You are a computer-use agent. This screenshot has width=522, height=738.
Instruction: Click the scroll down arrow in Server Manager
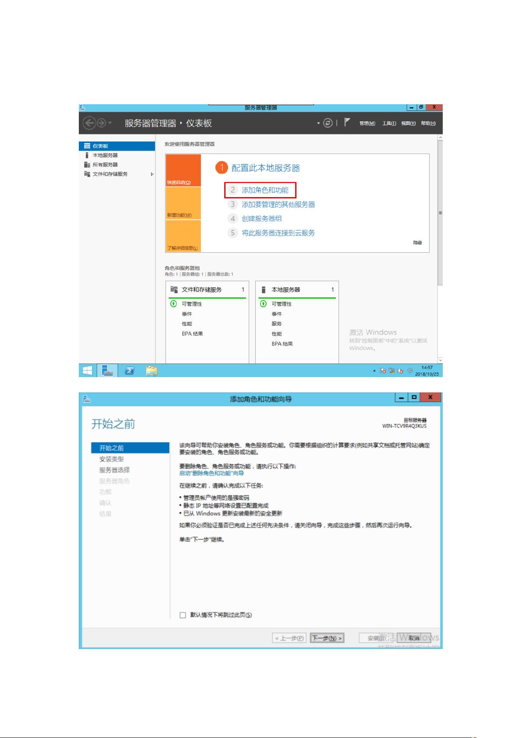[x=440, y=360]
